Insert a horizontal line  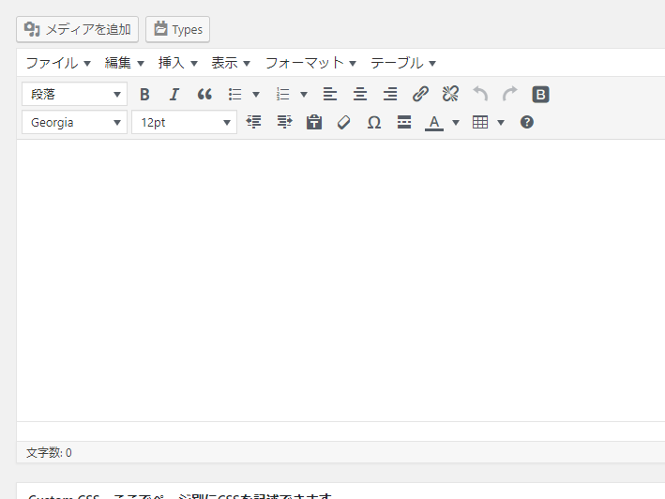pos(404,122)
